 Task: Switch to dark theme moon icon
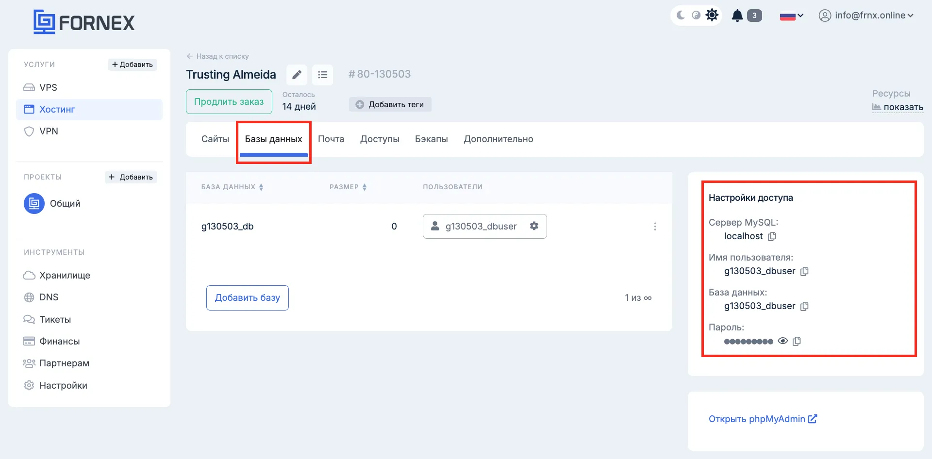pyautogui.click(x=681, y=16)
